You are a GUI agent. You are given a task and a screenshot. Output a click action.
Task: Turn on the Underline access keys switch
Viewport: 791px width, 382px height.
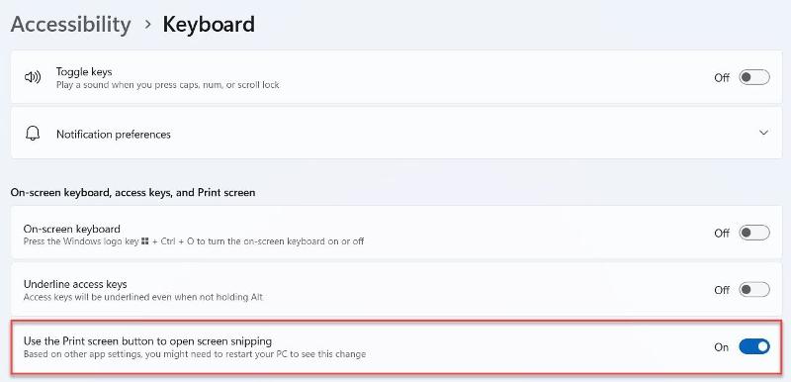click(x=754, y=290)
